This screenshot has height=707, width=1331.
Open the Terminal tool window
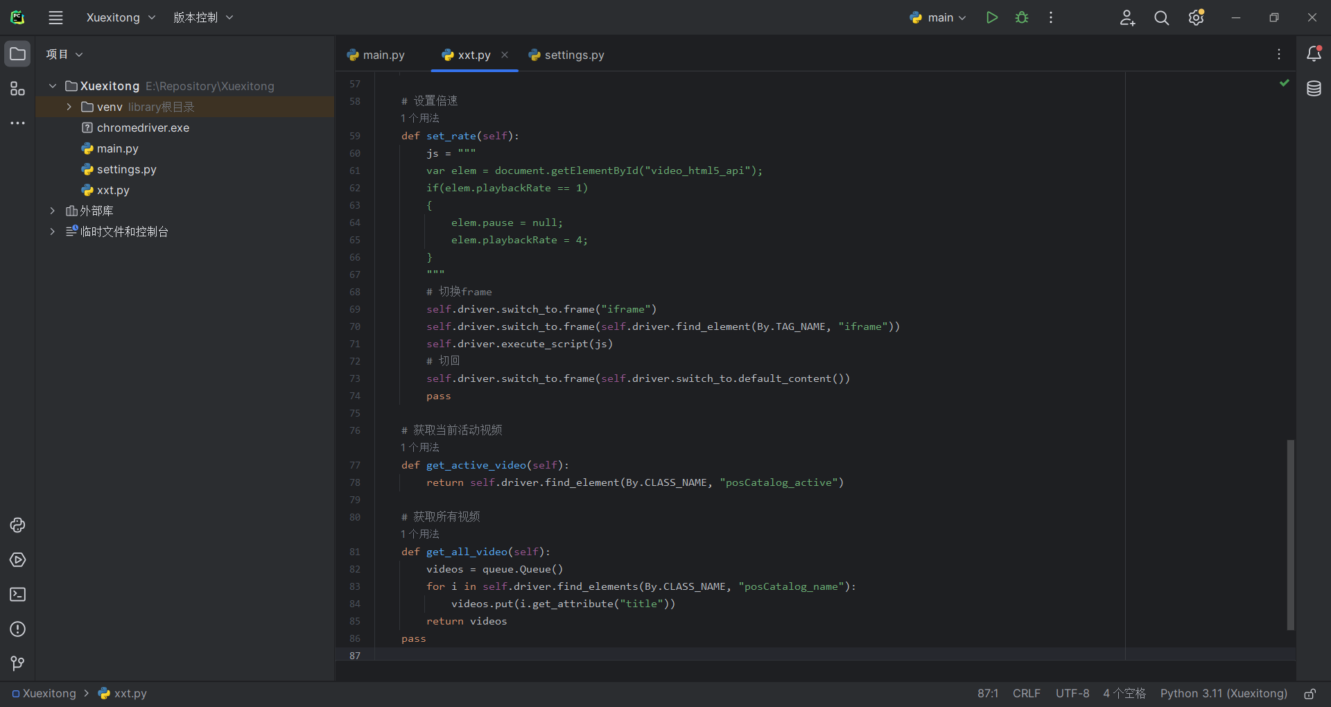click(x=17, y=595)
